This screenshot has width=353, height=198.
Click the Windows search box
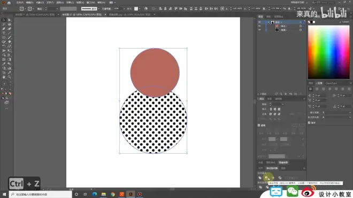(41, 194)
